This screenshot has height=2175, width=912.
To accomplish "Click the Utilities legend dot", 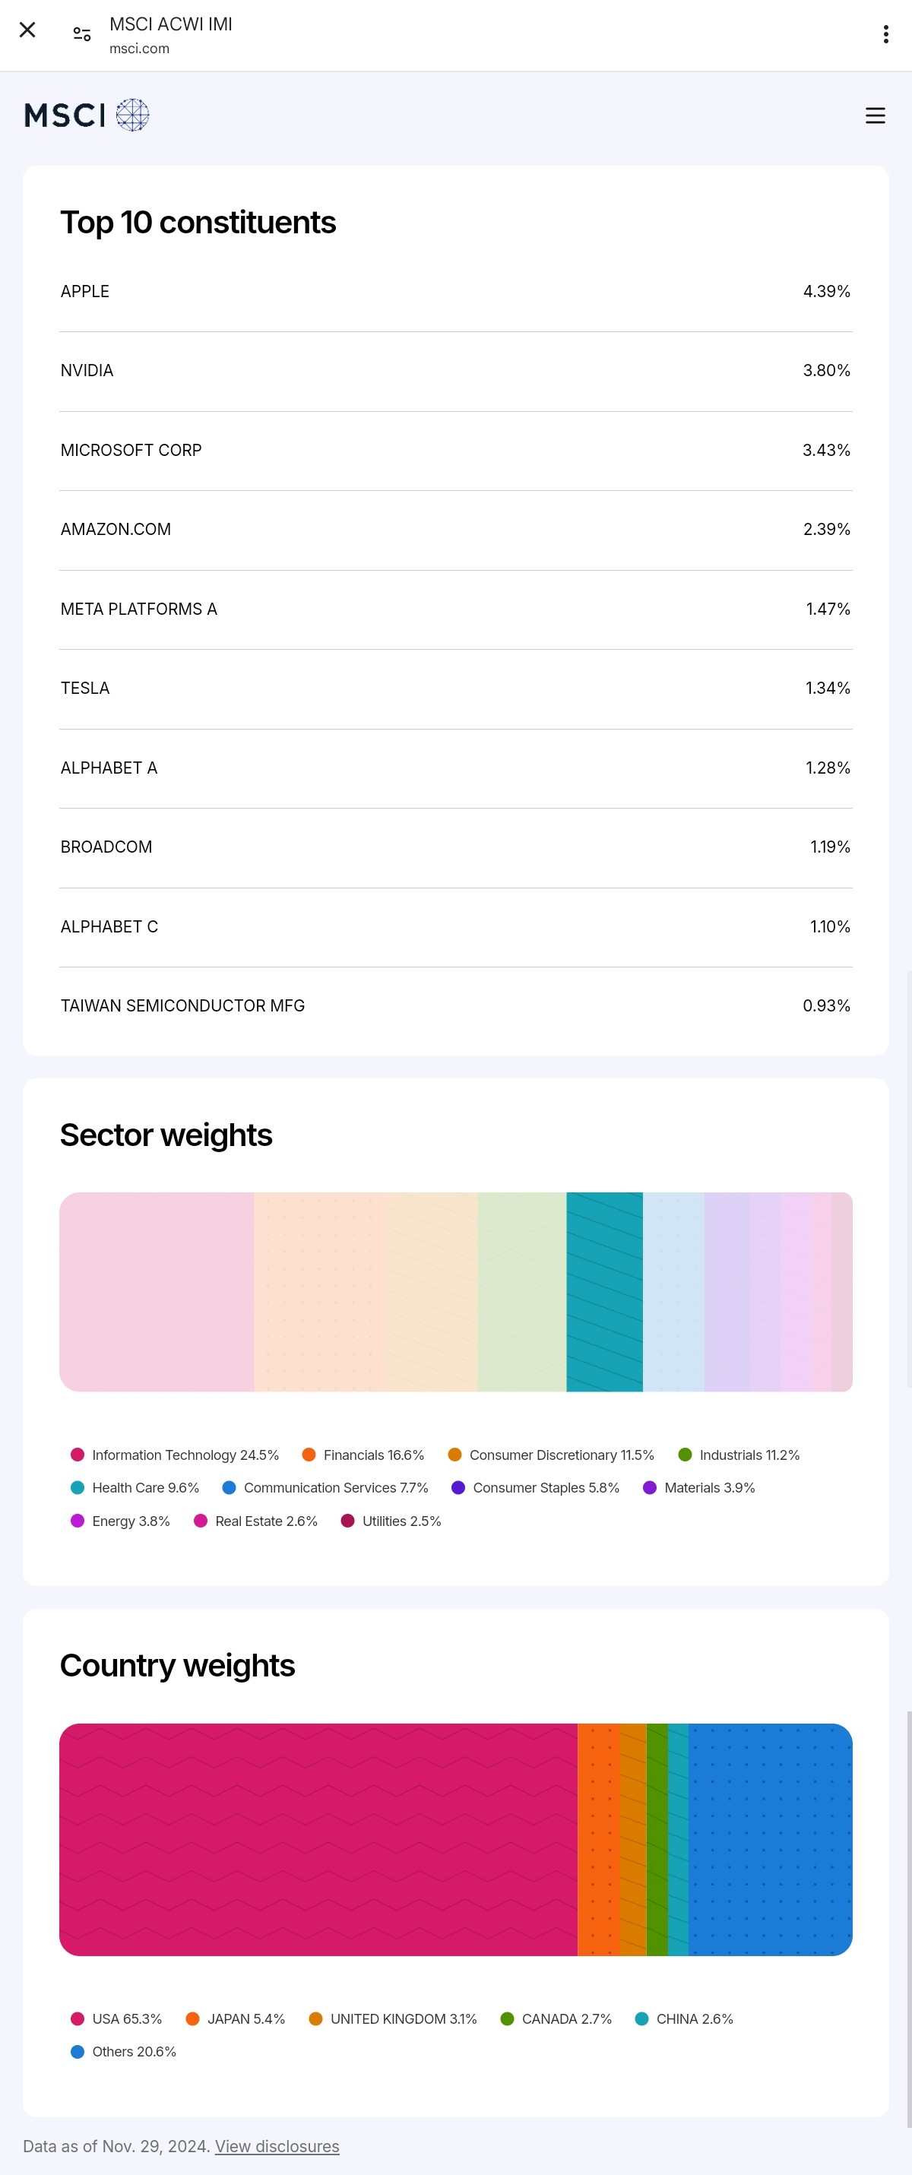I will [x=347, y=1521].
